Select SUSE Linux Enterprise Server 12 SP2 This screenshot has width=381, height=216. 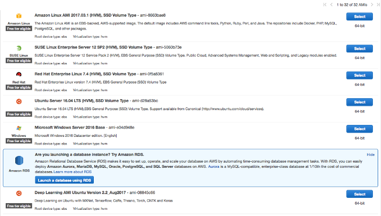click(360, 49)
